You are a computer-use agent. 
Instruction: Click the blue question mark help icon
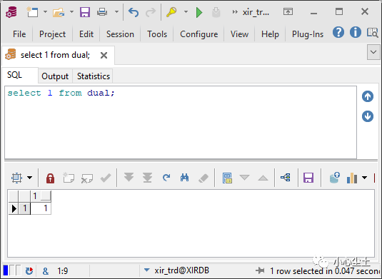[x=338, y=32]
